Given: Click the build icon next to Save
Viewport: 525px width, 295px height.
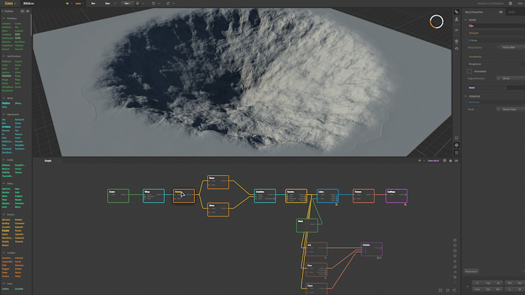Looking at the screenshot, I should coord(137,3).
